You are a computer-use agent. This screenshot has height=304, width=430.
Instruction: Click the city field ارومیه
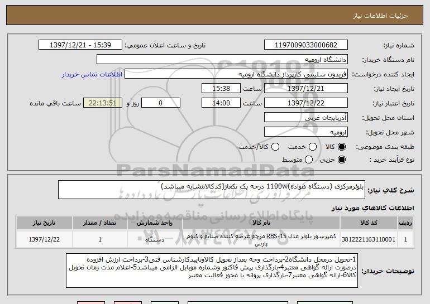pos(306,132)
